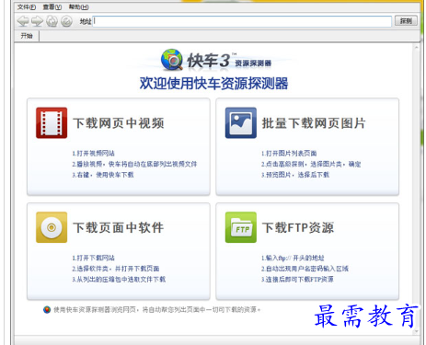Open the 查看(V) menu
Viewport: 426px width, 345px height.
(x=52, y=7)
